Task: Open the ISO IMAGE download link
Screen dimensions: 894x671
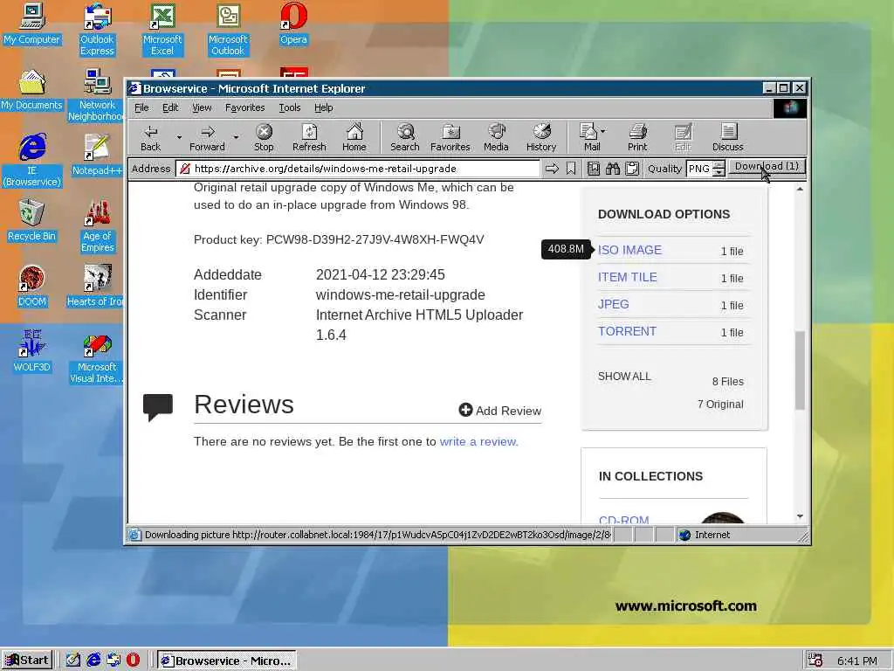Action: [x=629, y=250]
